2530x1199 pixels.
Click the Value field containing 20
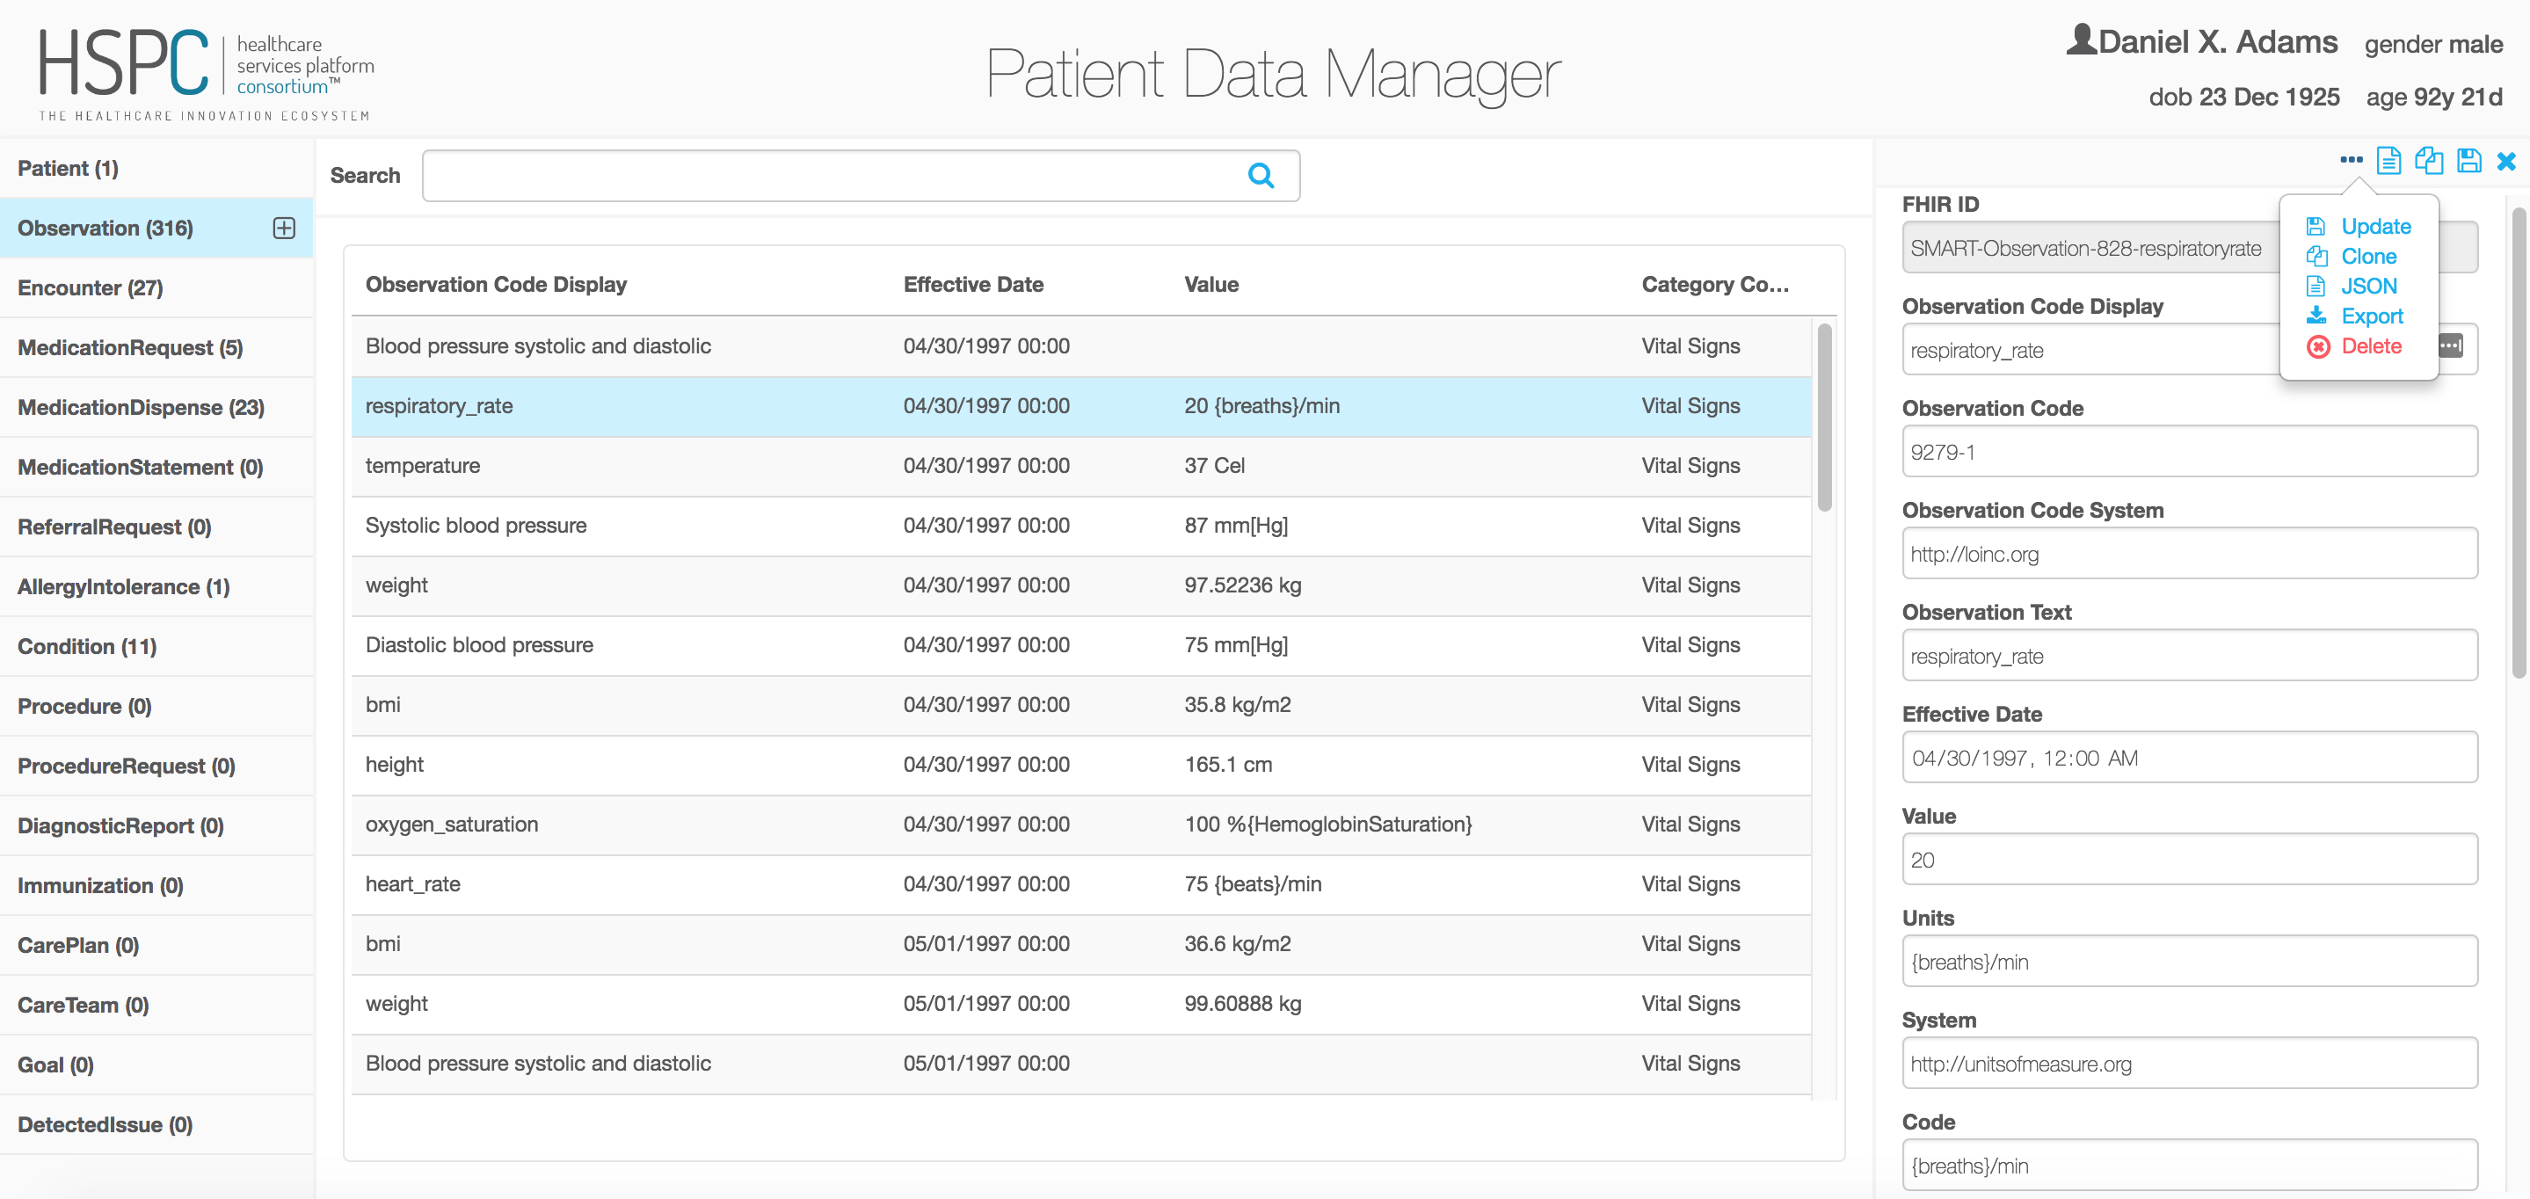[2188, 859]
